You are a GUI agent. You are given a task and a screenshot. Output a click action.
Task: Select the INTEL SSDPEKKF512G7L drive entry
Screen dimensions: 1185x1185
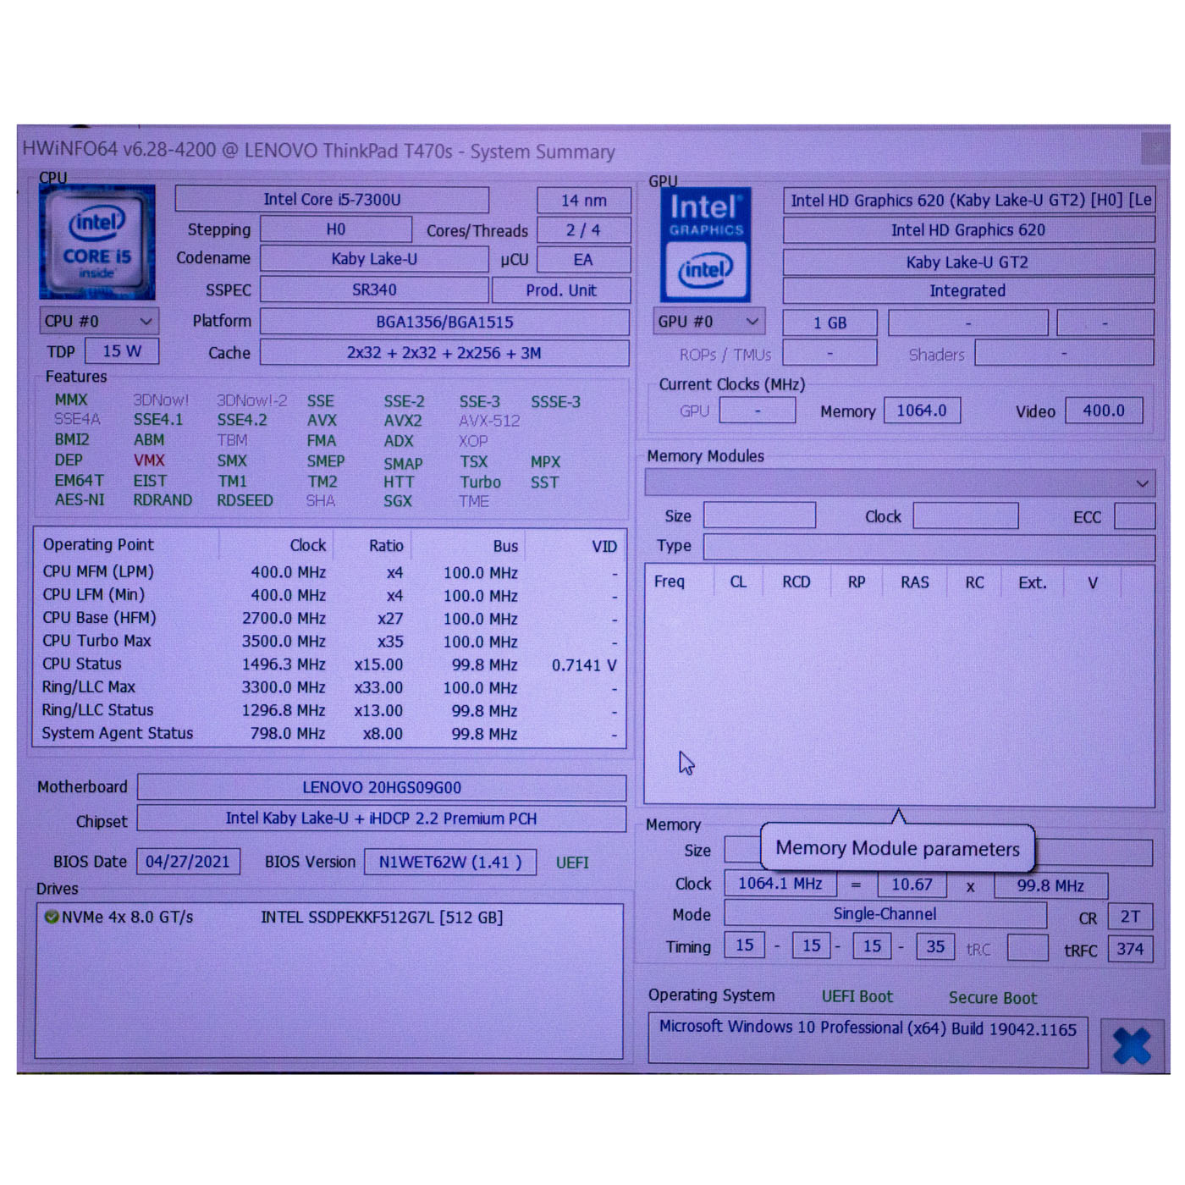382,918
